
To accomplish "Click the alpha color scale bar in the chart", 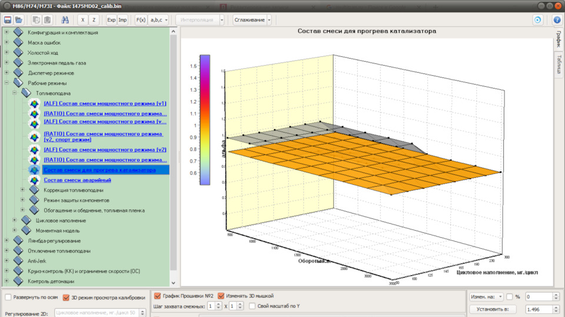I will click(205, 120).
